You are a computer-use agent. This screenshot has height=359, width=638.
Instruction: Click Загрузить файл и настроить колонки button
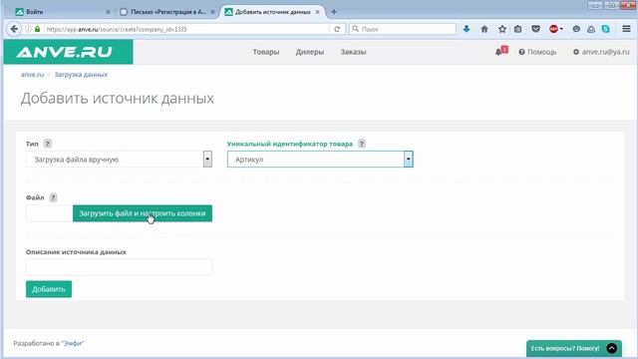[143, 213]
